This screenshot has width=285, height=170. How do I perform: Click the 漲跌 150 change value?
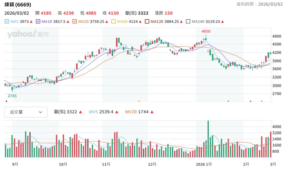click(164, 13)
